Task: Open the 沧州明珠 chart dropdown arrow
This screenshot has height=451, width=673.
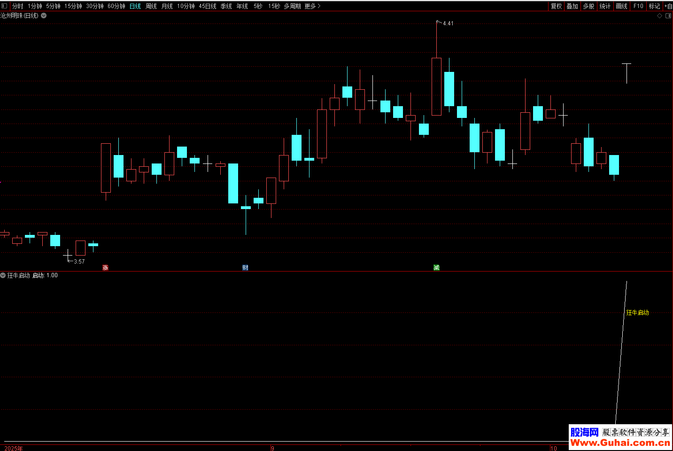Action: tap(44, 16)
